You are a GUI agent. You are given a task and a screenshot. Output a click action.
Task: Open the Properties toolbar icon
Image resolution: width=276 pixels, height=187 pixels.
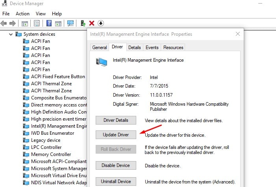[x=37, y=23]
